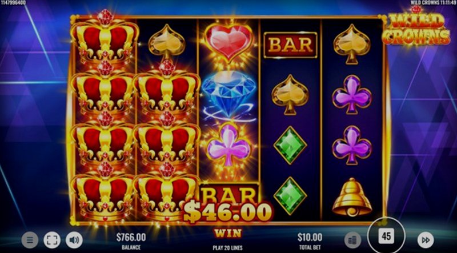Click the golden spade on second reel

click(x=167, y=43)
